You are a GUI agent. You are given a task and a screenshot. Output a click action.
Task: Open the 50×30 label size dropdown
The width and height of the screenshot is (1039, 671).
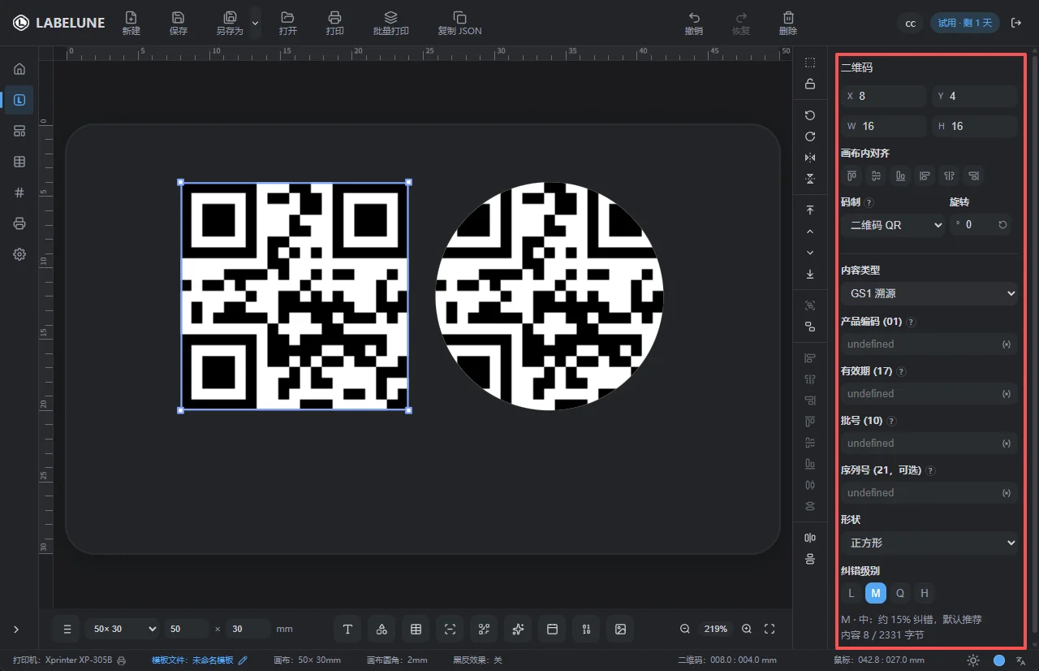(123, 629)
